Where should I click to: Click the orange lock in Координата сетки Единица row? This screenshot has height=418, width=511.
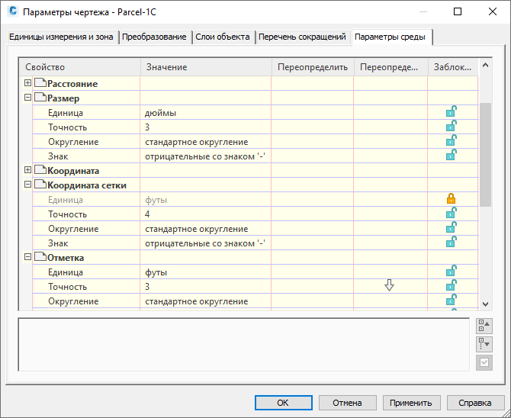(451, 199)
